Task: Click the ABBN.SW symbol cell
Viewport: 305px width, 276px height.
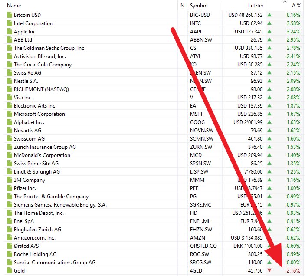Action: point(201,39)
